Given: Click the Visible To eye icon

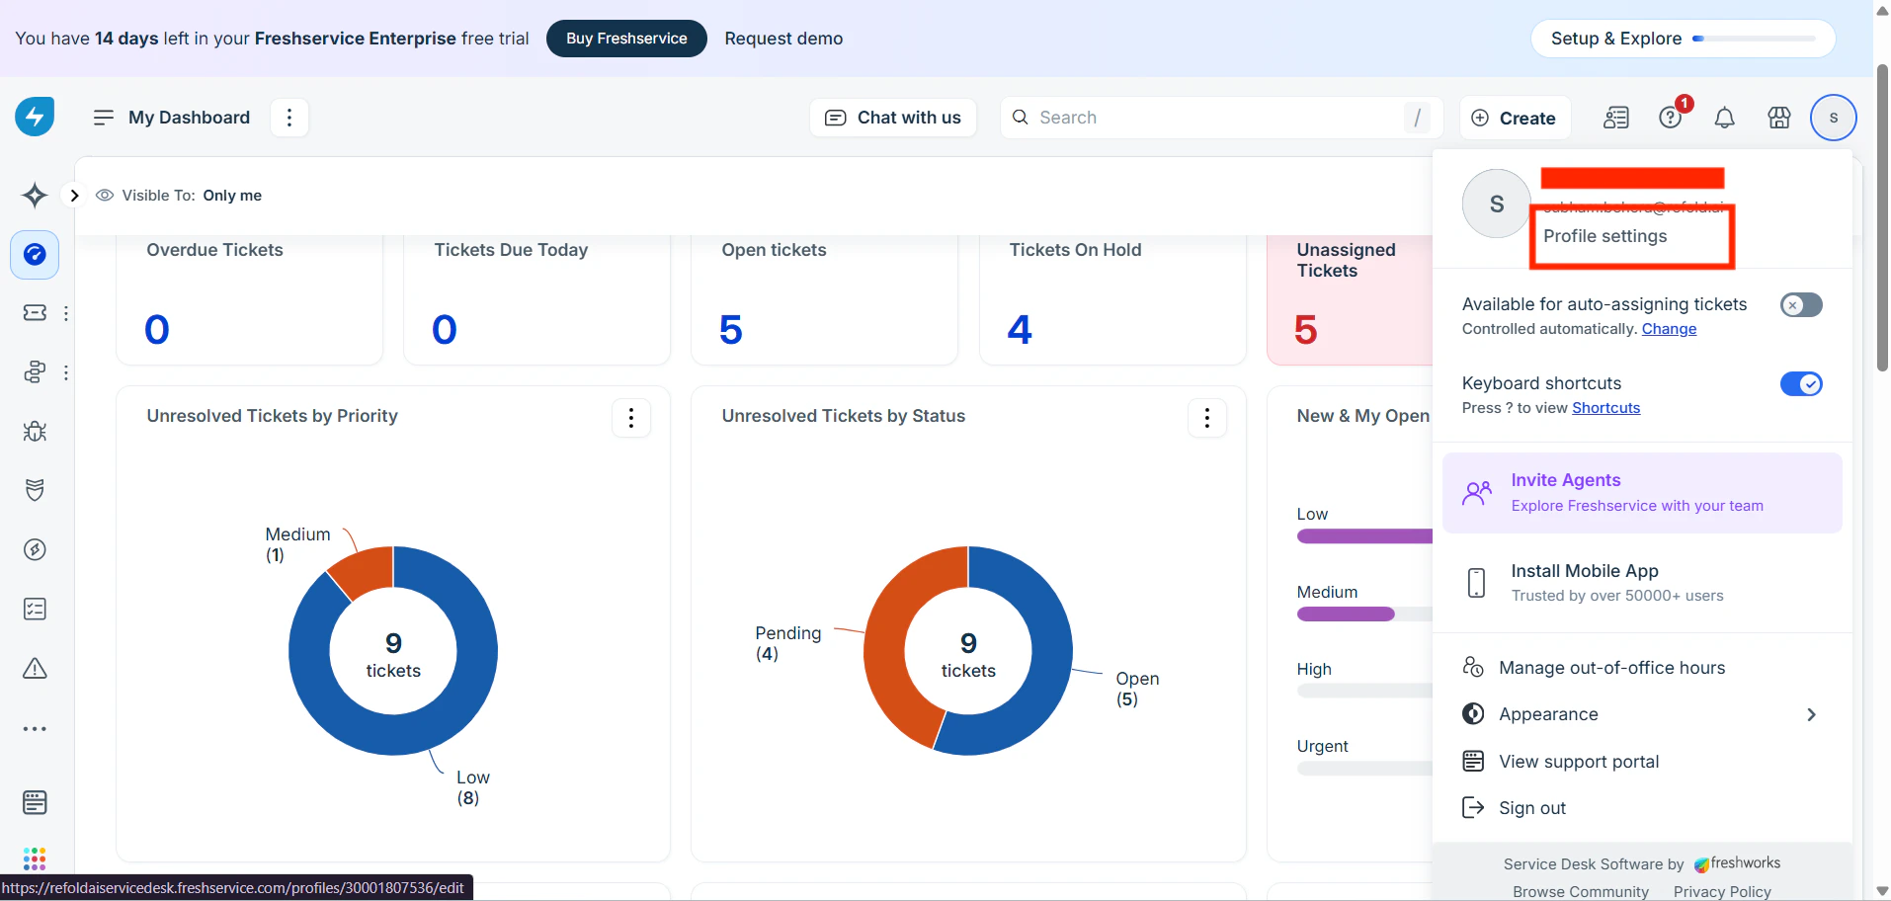Looking at the screenshot, I should coord(104,196).
